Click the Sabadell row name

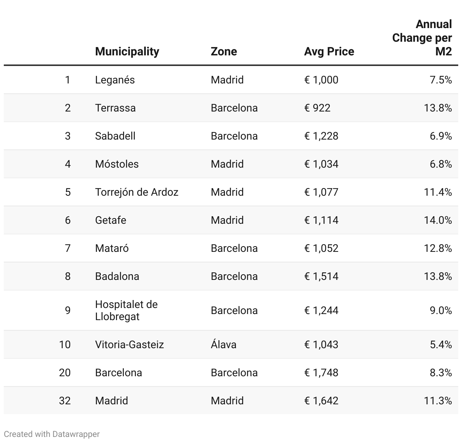pos(115,136)
